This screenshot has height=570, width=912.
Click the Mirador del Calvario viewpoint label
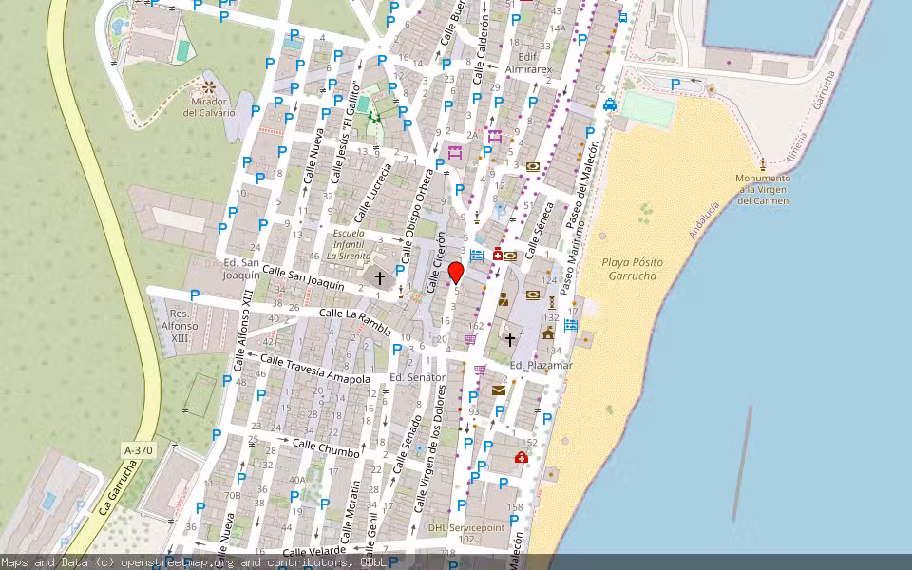[x=207, y=104]
